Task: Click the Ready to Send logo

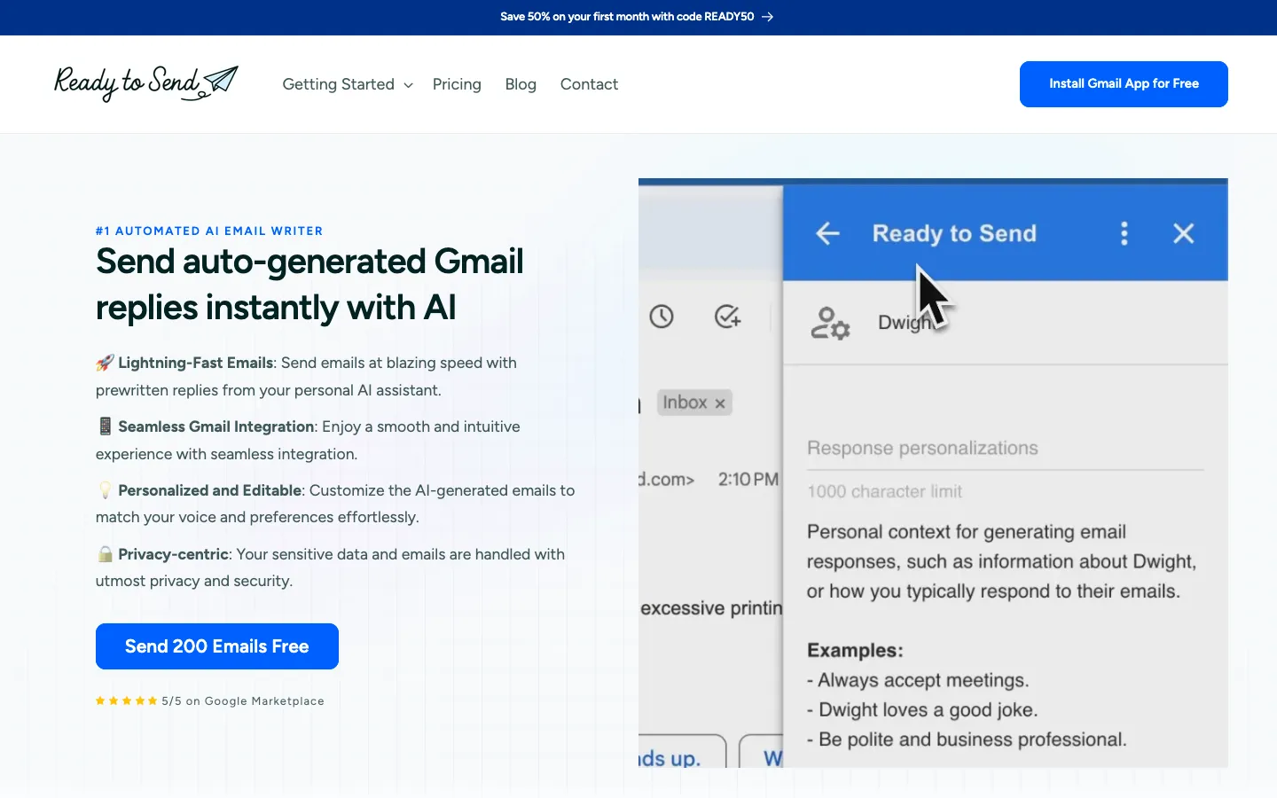Action: pyautogui.click(x=146, y=83)
